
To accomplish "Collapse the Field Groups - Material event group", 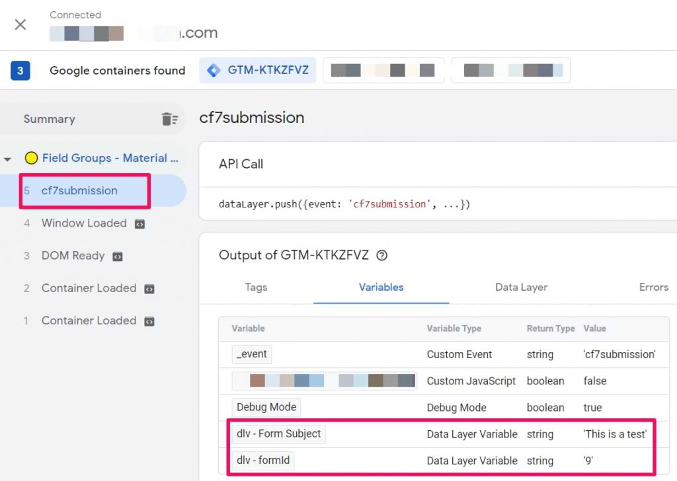I will (9, 158).
